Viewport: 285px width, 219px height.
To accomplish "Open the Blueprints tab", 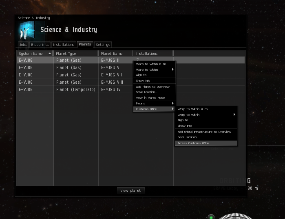I will tap(40, 45).
